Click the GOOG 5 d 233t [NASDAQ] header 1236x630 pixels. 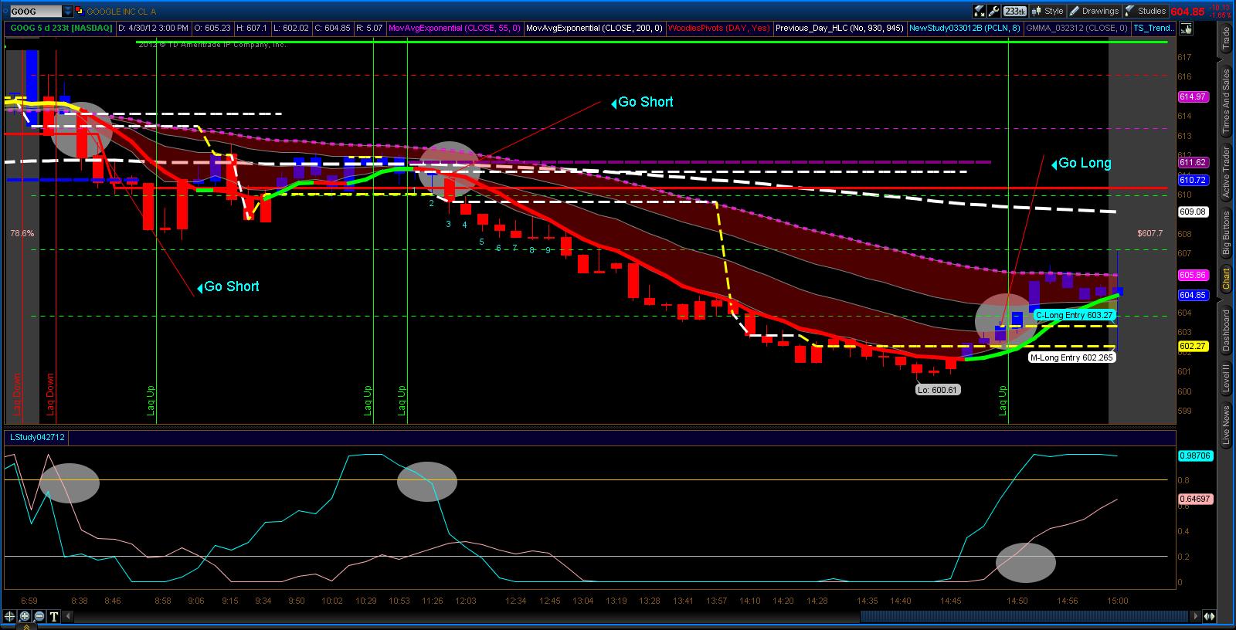60,28
